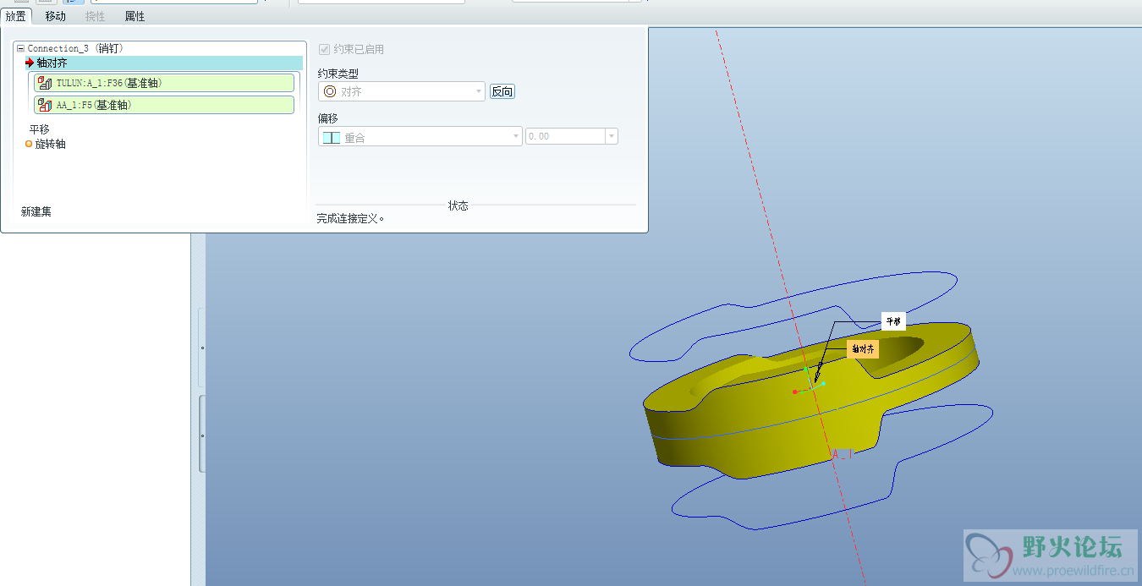
Task: Click 新建集 to add a set
Action: [x=36, y=211]
